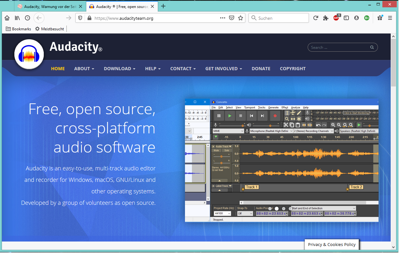Image resolution: width=399 pixels, height=253 pixels.
Task: Click 'Developed by a group of volunteers' text
Action: pos(88,203)
